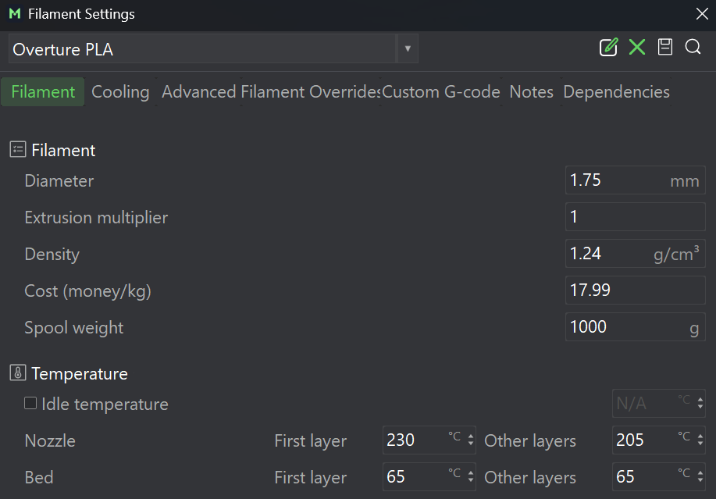The width and height of the screenshot is (716, 499).
Task: Click the Extrusion multiplier input field
Action: [x=635, y=216]
